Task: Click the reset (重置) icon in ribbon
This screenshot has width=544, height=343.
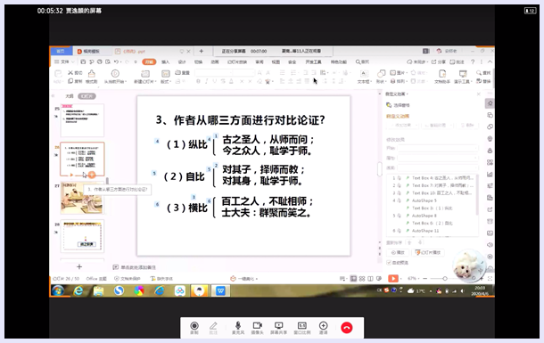Action: pos(178,73)
